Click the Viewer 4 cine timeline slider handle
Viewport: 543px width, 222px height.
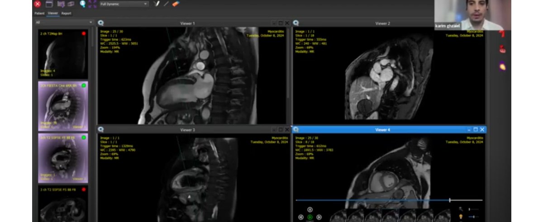coord(449,200)
